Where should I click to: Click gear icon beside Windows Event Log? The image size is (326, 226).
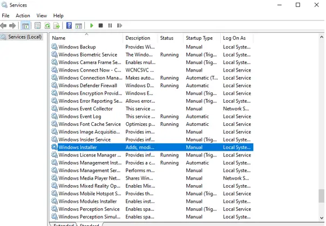55,116
